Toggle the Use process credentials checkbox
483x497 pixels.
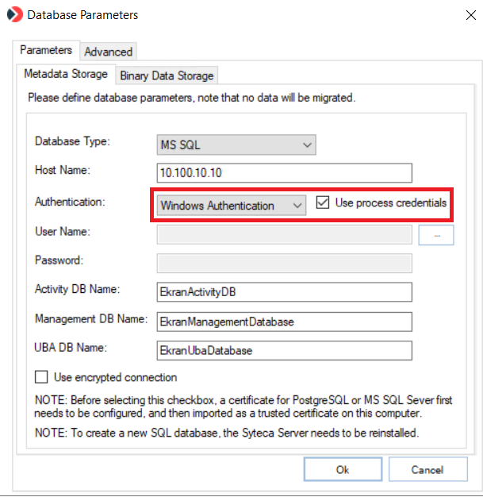tap(323, 203)
